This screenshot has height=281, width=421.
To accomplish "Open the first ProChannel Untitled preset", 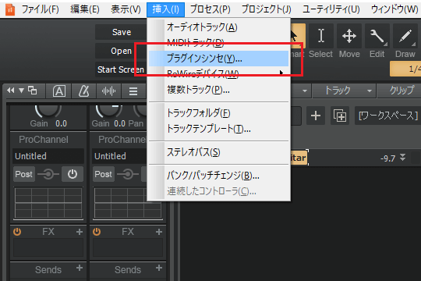I will click(x=48, y=156).
